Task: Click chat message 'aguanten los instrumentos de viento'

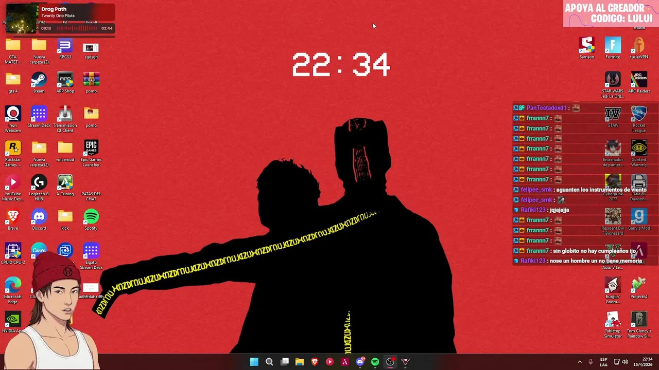Action: click(x=600, y=190)
